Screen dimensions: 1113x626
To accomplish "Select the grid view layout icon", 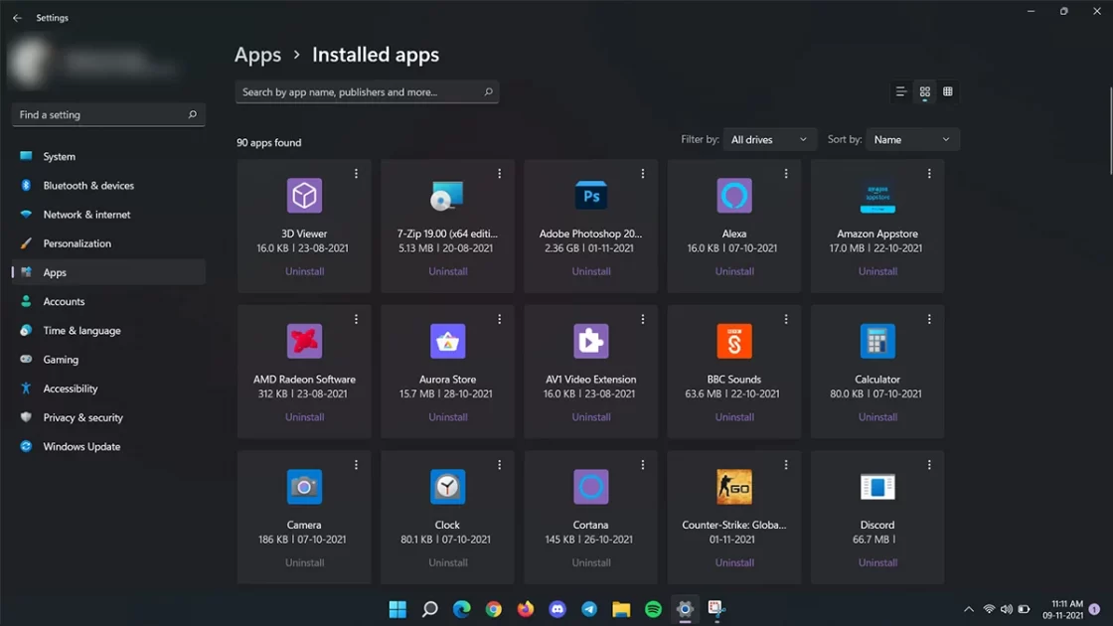I will coord(924,91).
